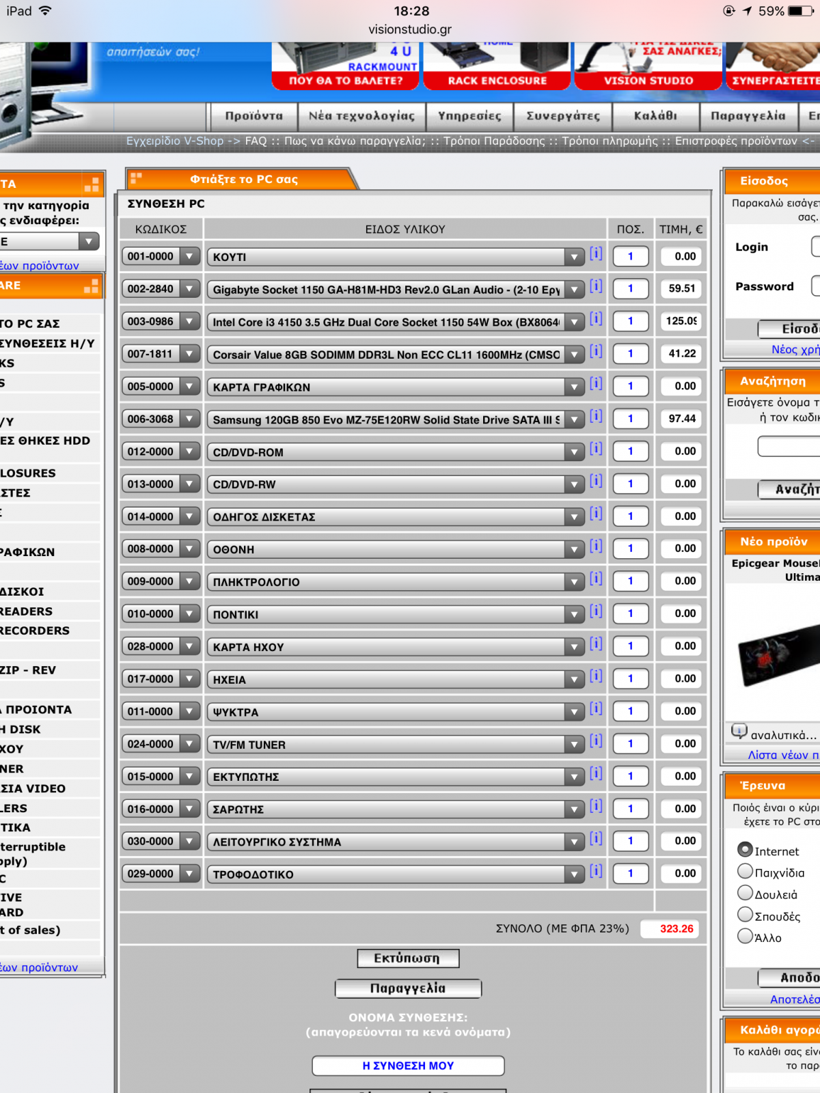Viewport: 820px width, 1093px height.
Task: Open the code dropdown showing 002-2840
Action: coord(161,289)
